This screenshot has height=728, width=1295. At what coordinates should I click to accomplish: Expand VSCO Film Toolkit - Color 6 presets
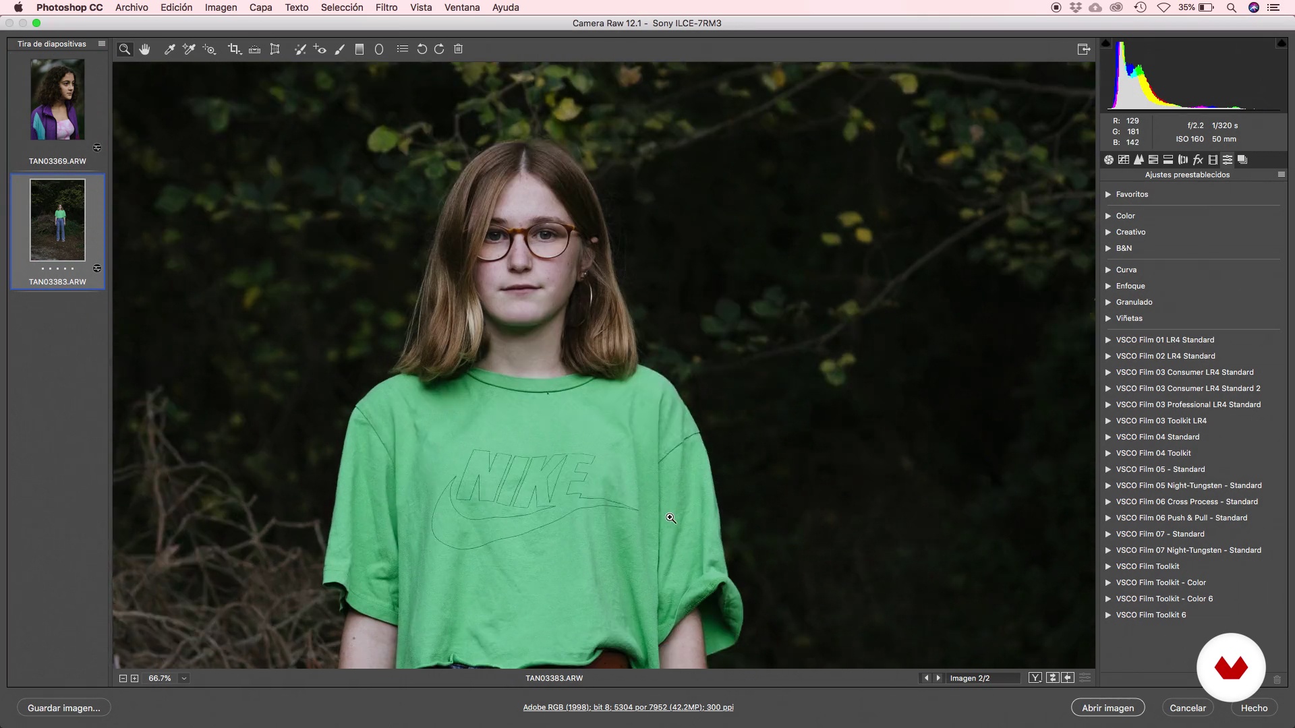tap(1108, 599)
